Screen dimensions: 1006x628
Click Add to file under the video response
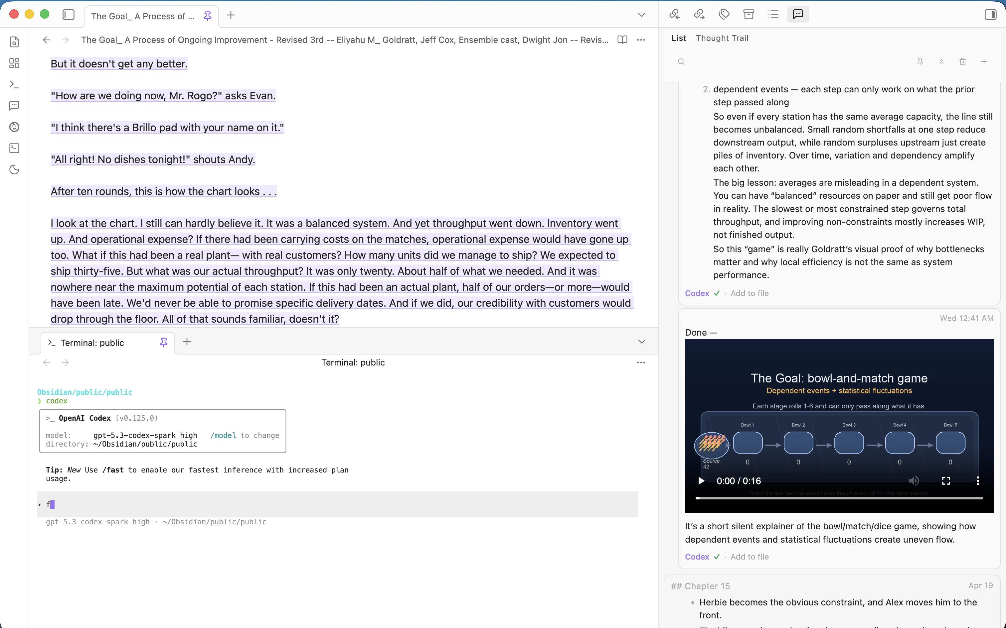[x=750, y=557]
